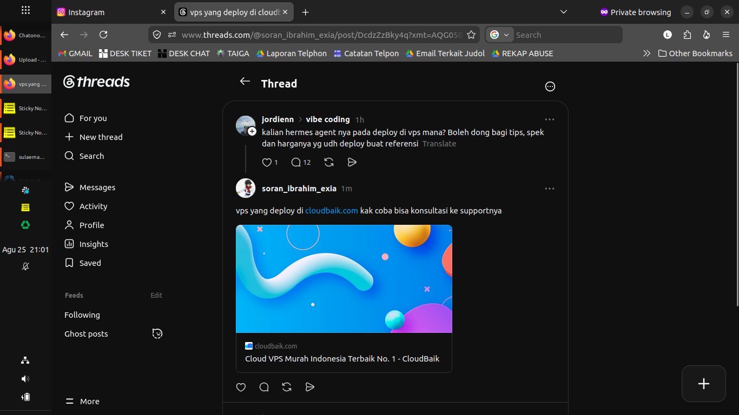This screenshot has width=739, height=415.
Task: View Activity notifications
Action: pos(85,206)
